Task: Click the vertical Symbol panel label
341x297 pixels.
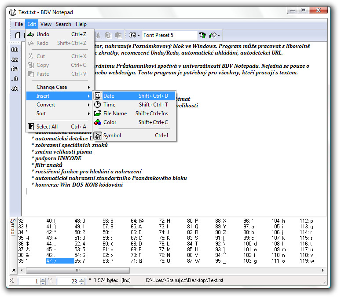Action: point(13,227)
